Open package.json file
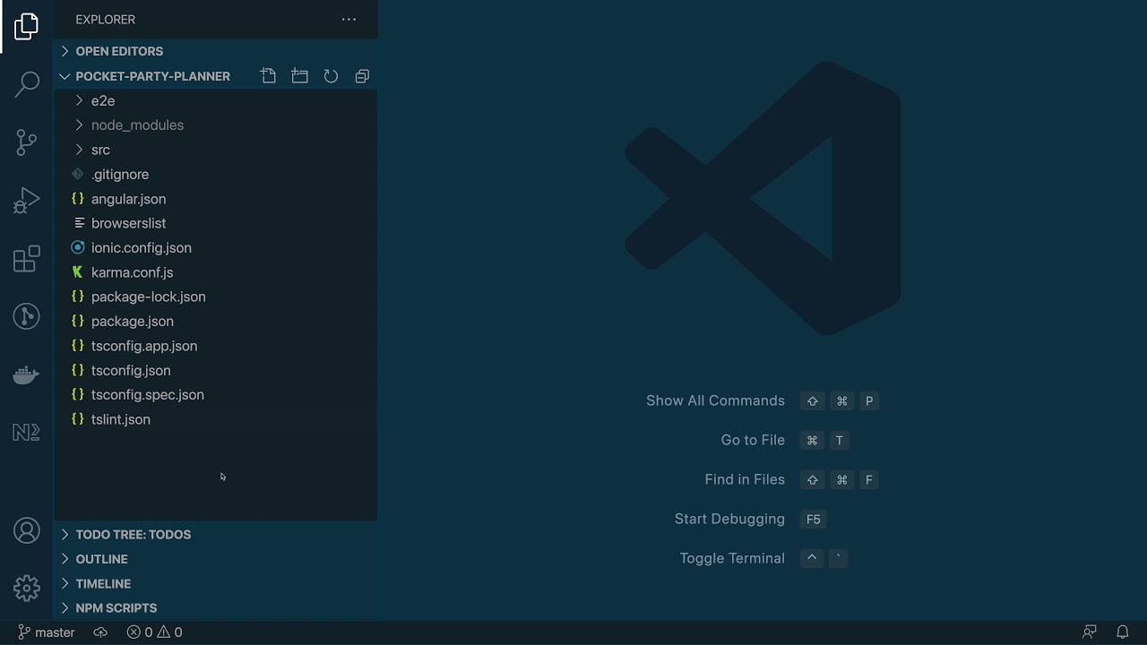This screenshot has height=645, width=1147. pyautogui.click(x=216, y=321)
